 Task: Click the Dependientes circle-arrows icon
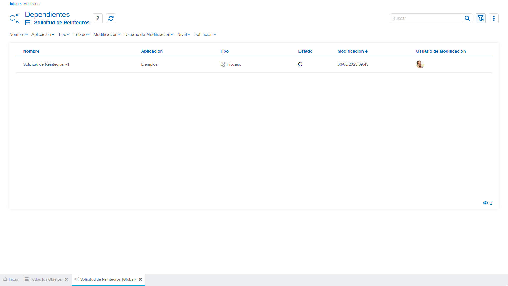pyautogui.click(x=15, y=18)
